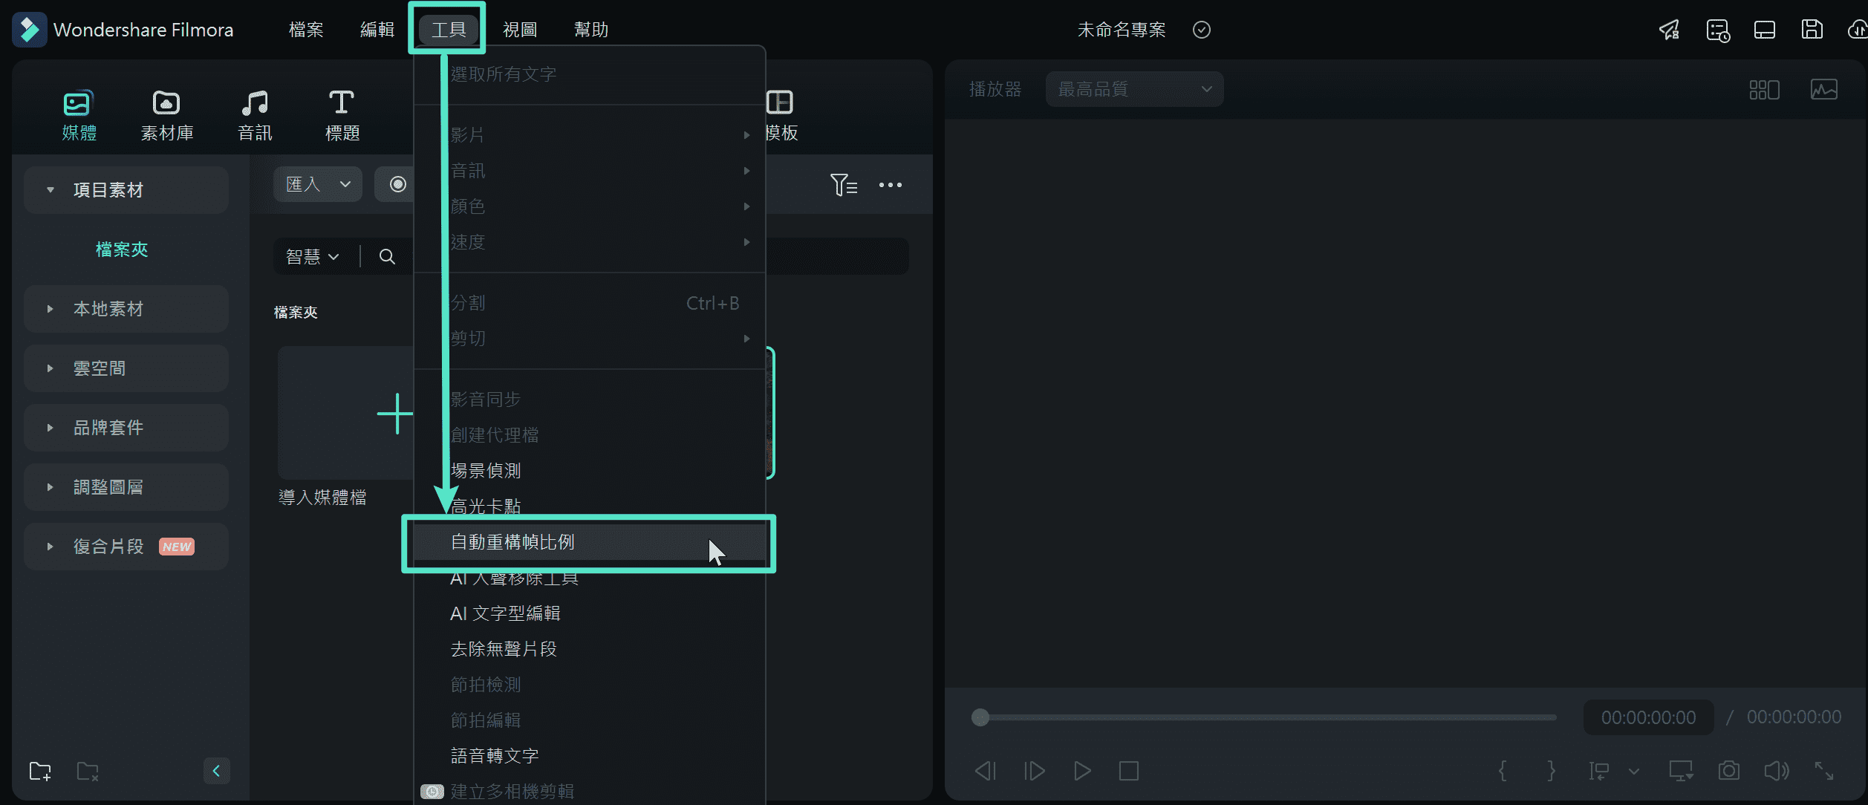Open the 匯入 import dropdown
The height and width of the screenshot is (805, 1868).
coord(318,184)
